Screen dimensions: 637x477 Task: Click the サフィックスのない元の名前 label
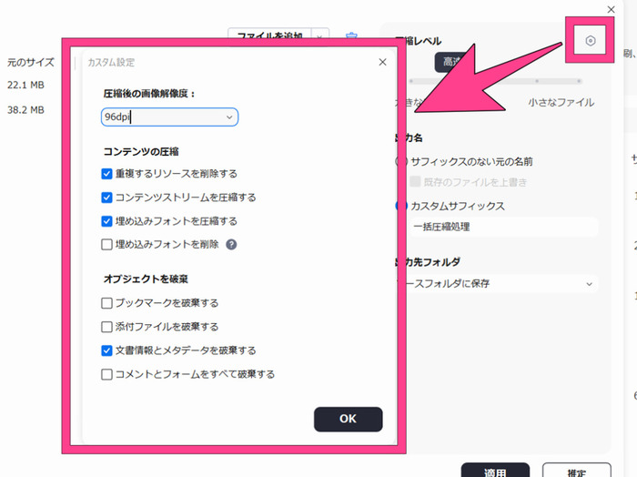(x=471, y=162)
